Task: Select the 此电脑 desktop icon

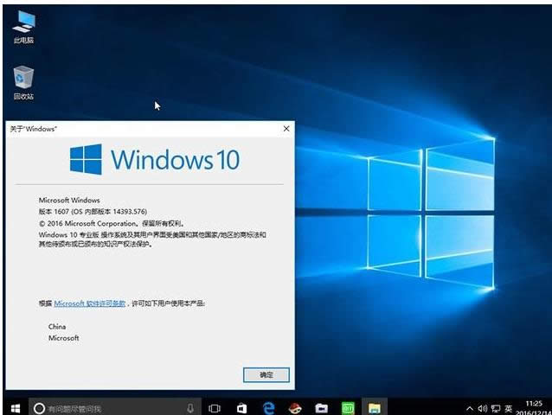Action: tap(23, 27)
